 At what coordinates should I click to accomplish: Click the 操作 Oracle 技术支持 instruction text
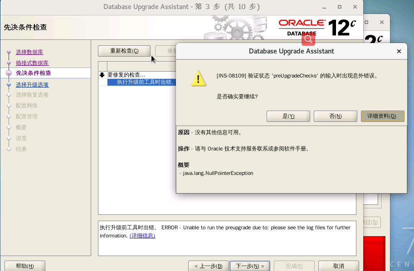[x=244, y=149]
